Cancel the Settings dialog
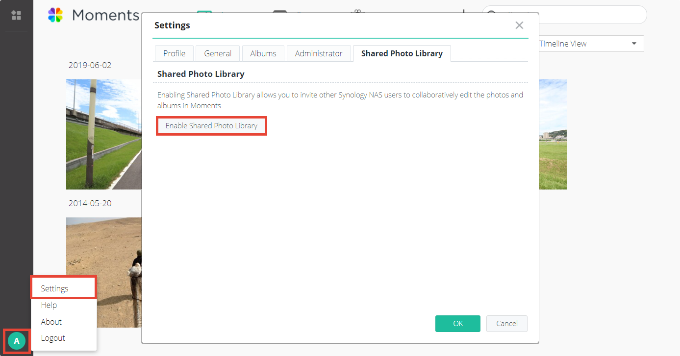Screen dimensions: 680x356 tap(507, 324)
